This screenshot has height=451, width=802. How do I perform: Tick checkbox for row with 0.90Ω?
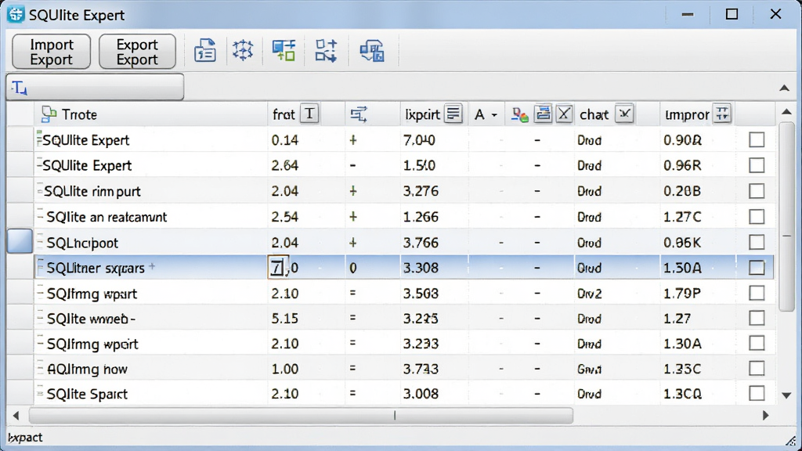coord(757,139)
